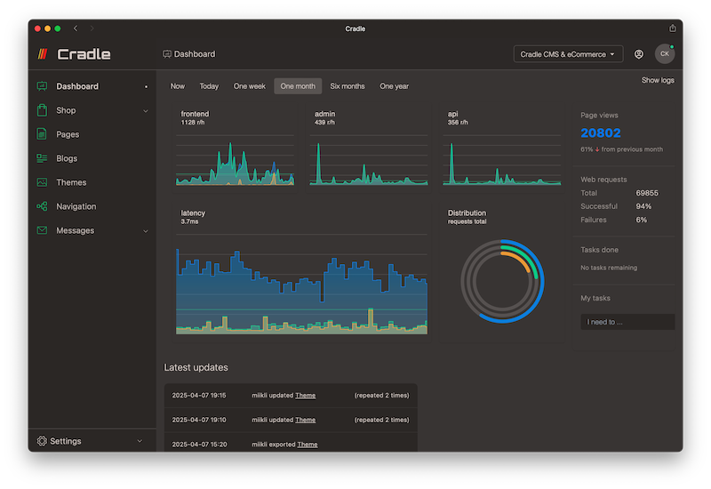This screenshot has width=711, height=489.
Task: Click the Pages document icon
Action: click(42, 134)
